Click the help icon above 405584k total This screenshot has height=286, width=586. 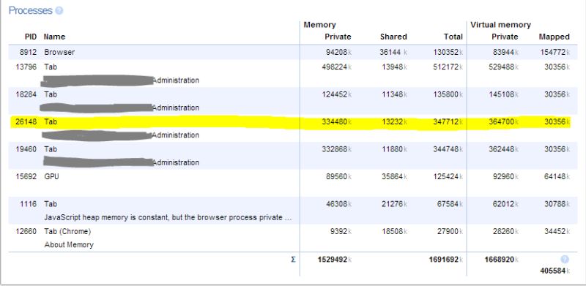(565, 260)
